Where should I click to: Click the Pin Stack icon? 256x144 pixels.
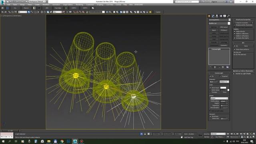(210, 67)
